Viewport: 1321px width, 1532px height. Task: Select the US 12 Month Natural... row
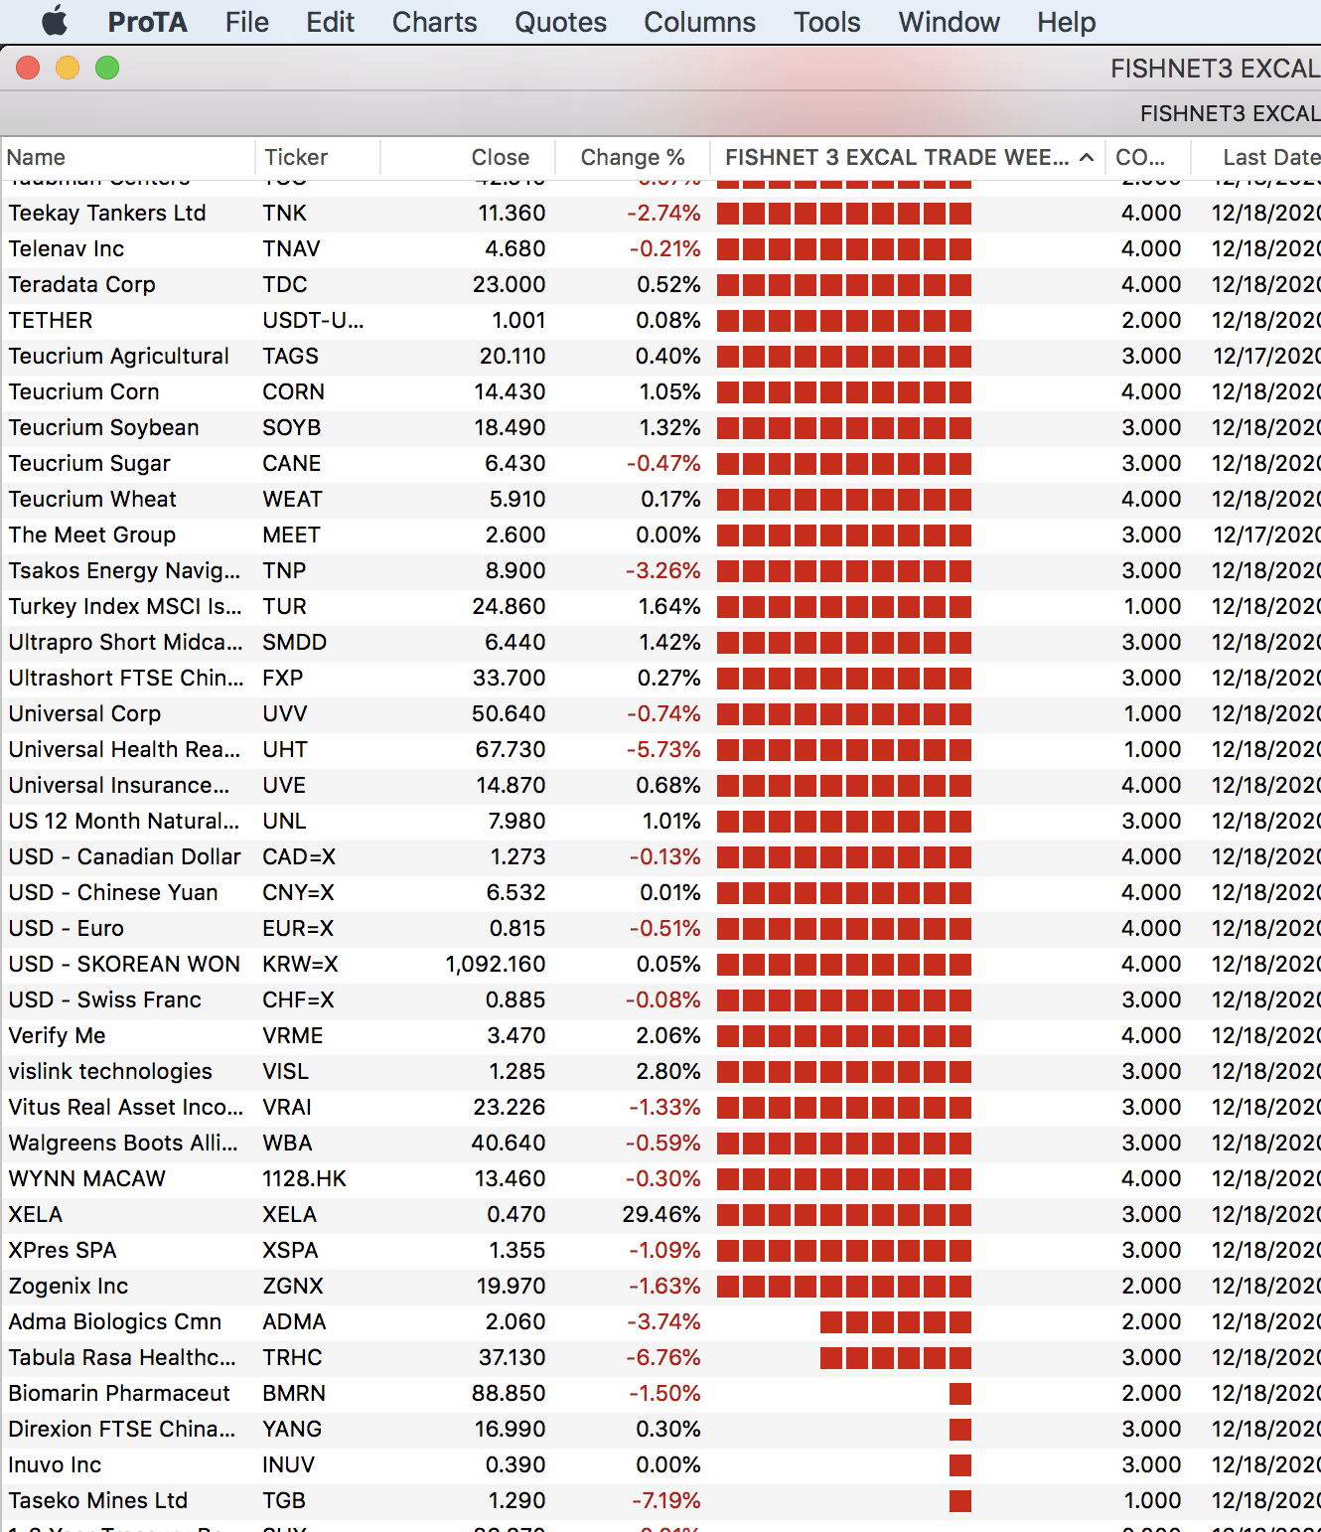tap(660, 821)
